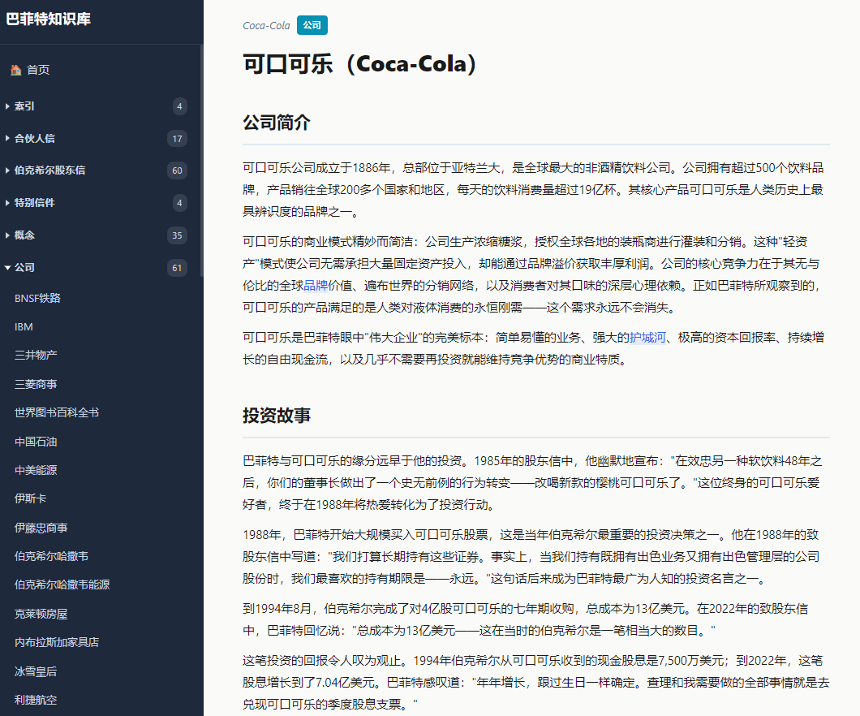Image resolution: width=860 pixels, height=716 pixels.
Task: Expand the 伯克希尔股东信 section arrow
Action: 7,170
